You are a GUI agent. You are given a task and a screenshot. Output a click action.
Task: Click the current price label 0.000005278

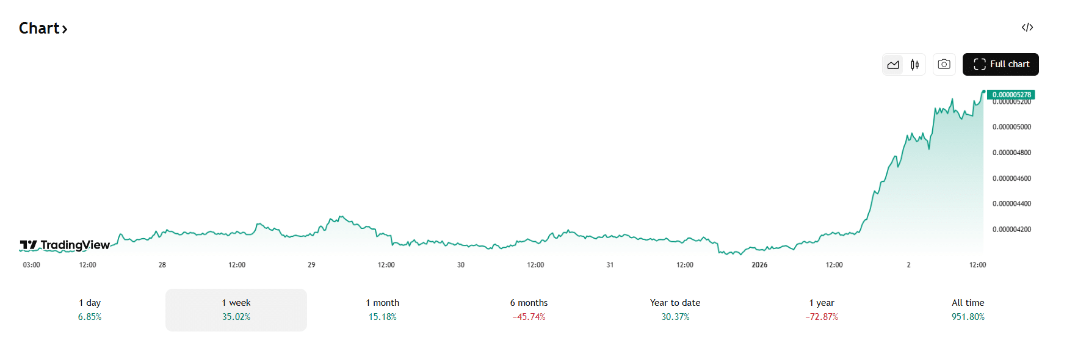(x=1011, y=95)
